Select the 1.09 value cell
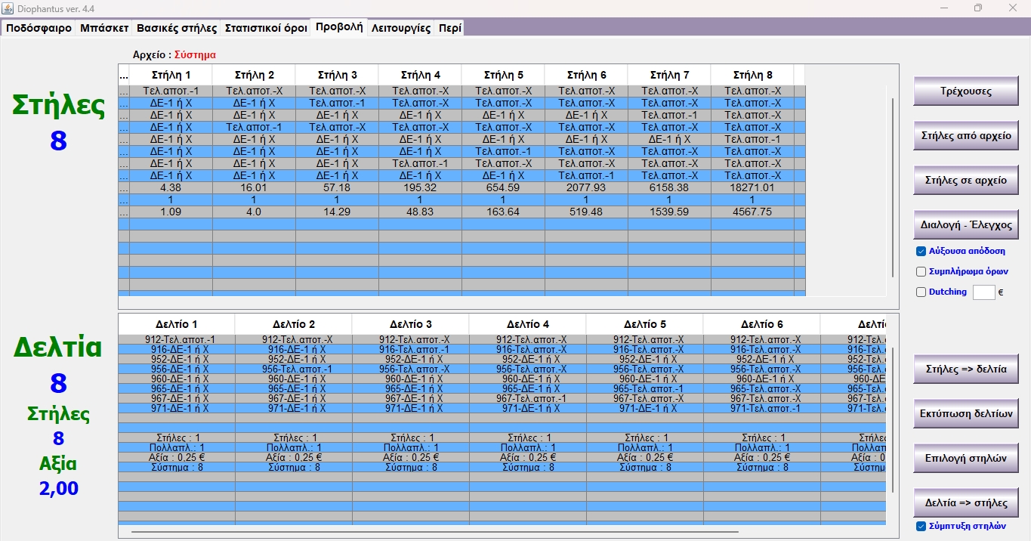The image size is (1031, 541). (171, 212)
